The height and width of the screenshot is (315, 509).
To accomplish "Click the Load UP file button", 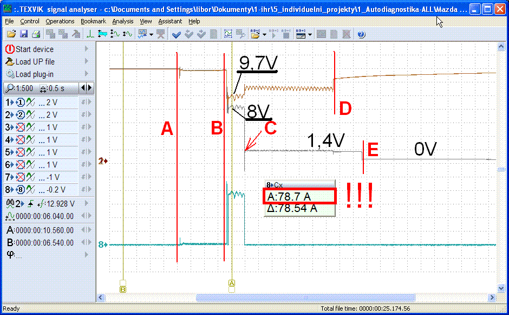I will [48, 61].
